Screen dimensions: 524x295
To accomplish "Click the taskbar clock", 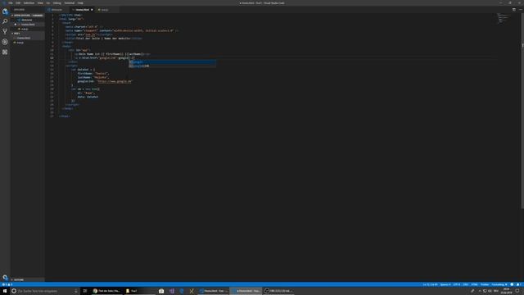I will click(506, 291).
